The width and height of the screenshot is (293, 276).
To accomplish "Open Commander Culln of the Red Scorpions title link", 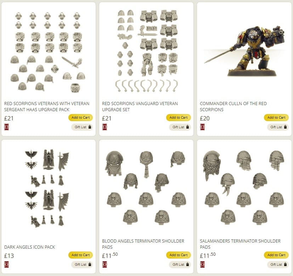I will coord(233,107).
